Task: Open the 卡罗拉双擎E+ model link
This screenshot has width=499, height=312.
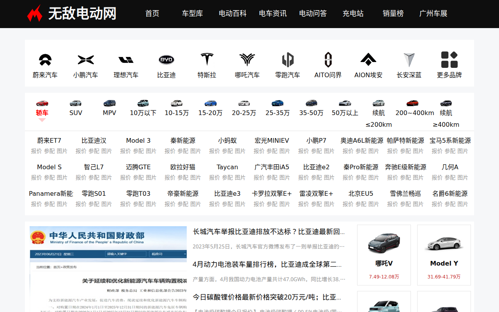Action: [272, 193]
